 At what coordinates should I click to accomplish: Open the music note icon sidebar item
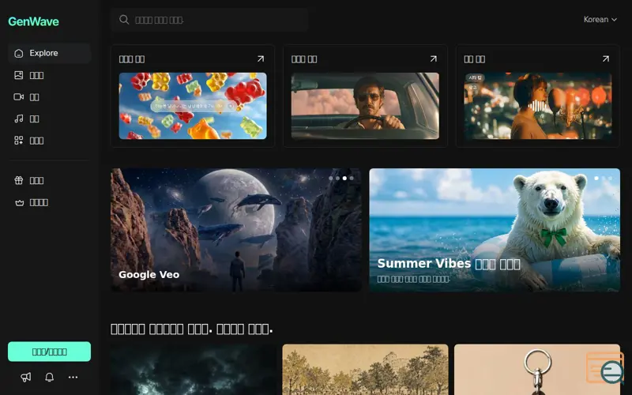point(49,118)
